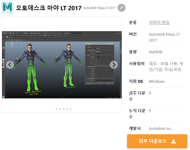The image size is (190, 150).
Task: Select the fourth carousel dot
Action: (67, 109)
